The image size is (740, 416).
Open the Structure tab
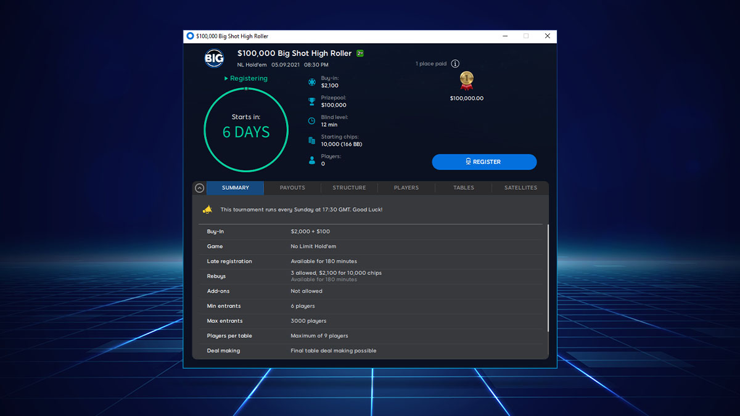[x=349, y=187]
